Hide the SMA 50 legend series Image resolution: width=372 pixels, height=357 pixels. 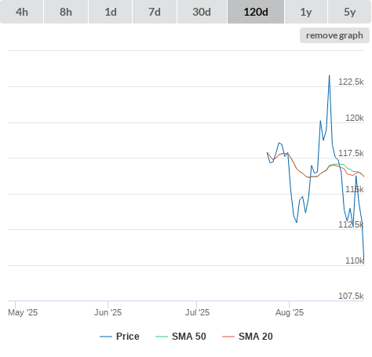point(189,337)
